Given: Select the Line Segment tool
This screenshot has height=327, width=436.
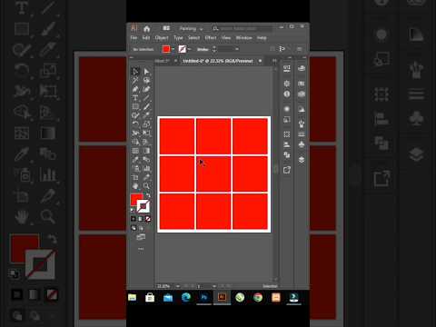Looking at the screenshot, I should tap(146, 98).
